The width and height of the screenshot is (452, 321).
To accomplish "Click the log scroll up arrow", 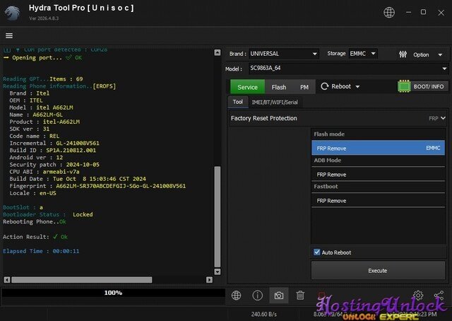I will 218,52.
